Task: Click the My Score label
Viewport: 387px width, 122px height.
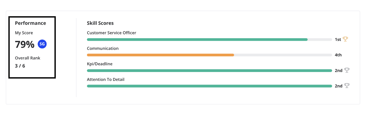Action: [24, 33]
